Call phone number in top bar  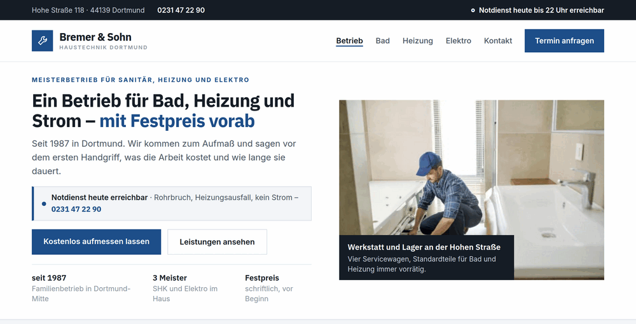tap(181, 10)
